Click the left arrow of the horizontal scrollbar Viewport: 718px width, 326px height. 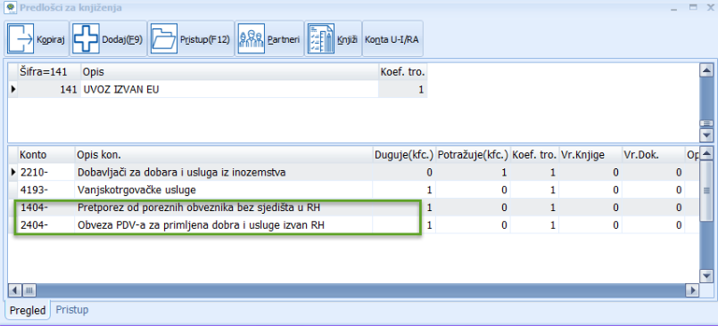tap(14, 289)
